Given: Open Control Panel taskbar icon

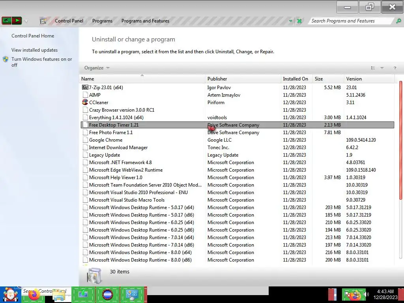Looking at the screenshot, I should pyautogui.click(x=132, y=294).
